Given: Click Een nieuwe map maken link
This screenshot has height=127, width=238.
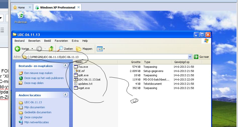Looking at the screenshot, I should pyautogui.click(x=38, y=73).
